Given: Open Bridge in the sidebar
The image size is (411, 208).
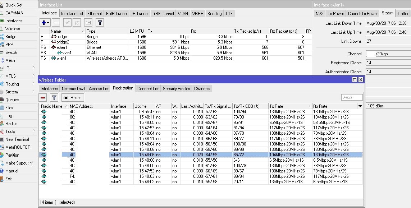Looking at the screenshot, I should (11, 36).
